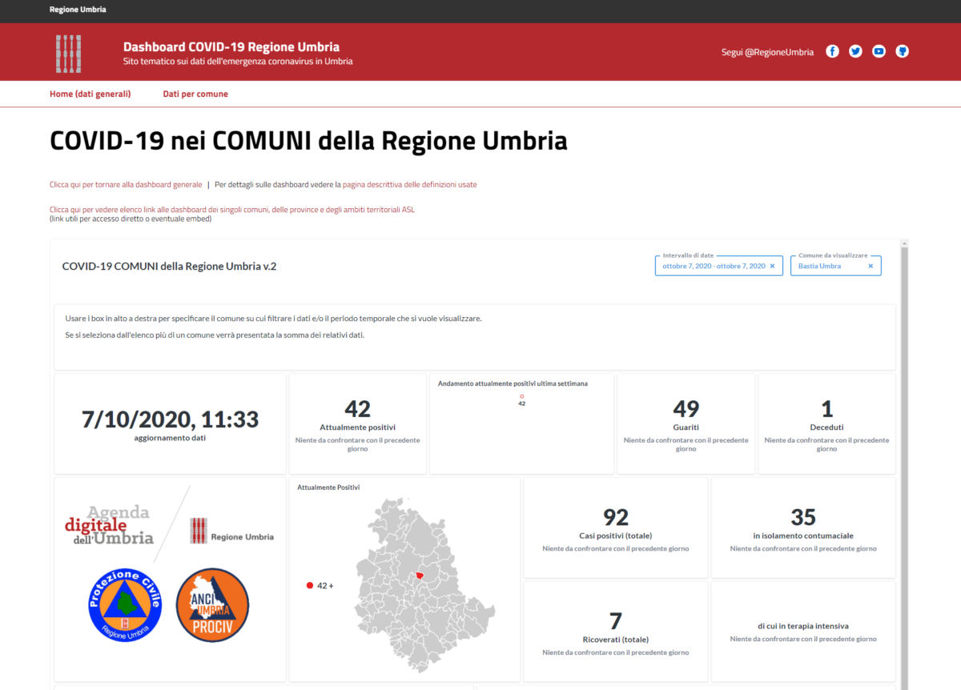Open the Regione Umbria Facebook page icon
This screenshot has width=961, height=690.
(x=832, y=51)
